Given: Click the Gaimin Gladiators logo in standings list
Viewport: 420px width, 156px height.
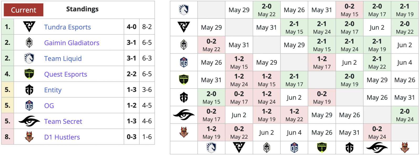Looking at the screenshot, I should coord(29,43).
